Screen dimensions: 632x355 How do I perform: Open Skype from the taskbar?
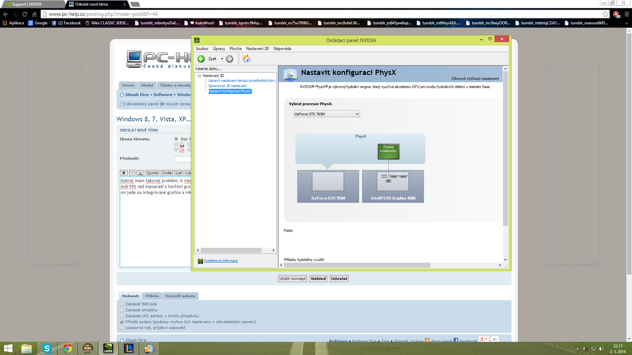tap(47, 348)
